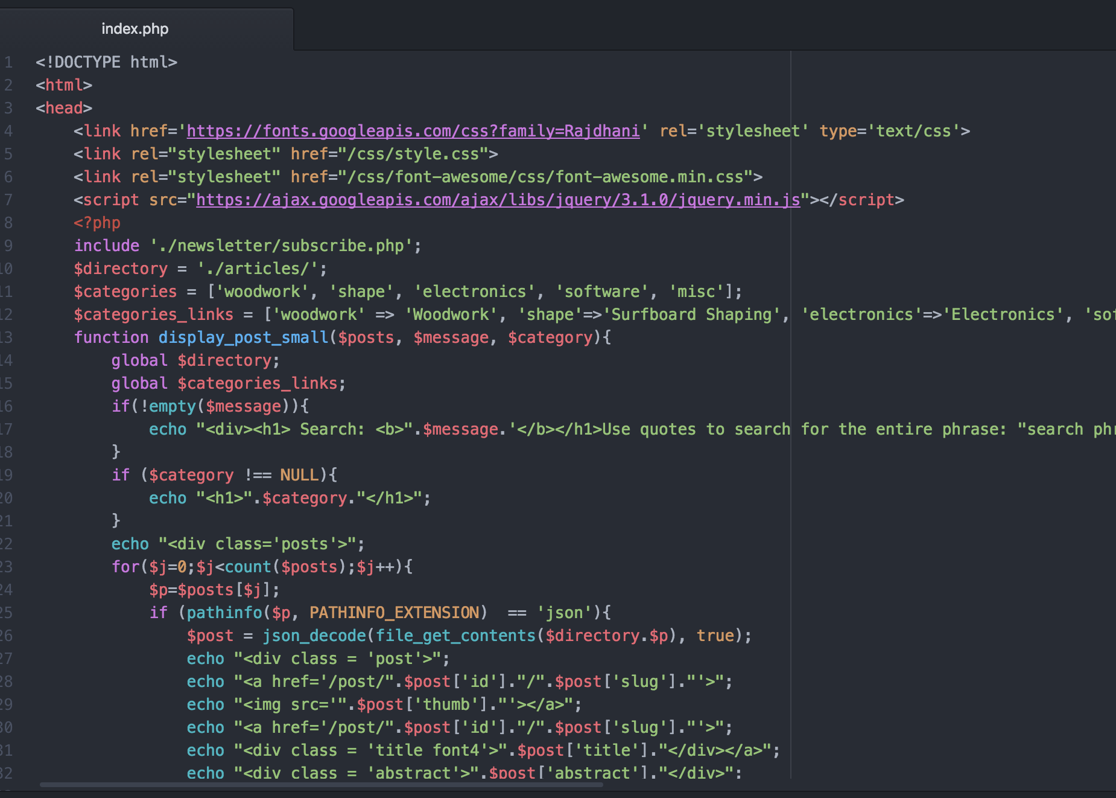Click the file_get_contents function call
The width and height of the screenshot is (1116, 798).
(455, 636)
